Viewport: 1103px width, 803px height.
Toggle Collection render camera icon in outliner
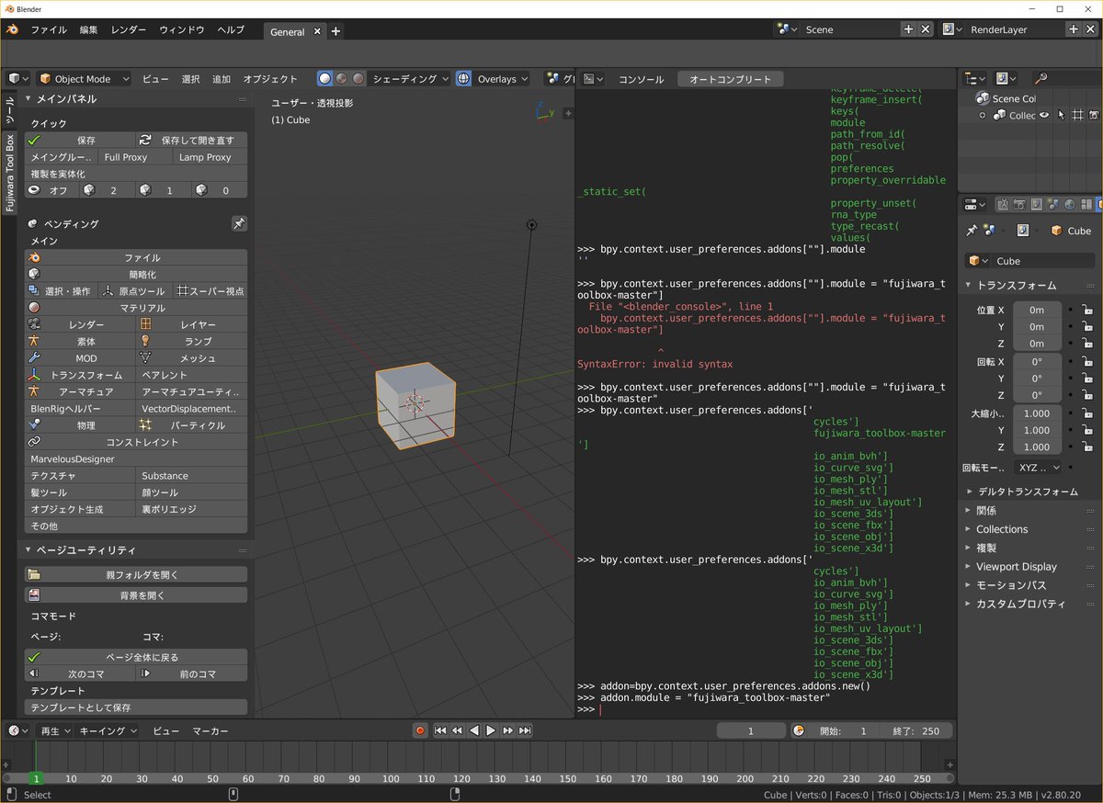click(x=1094, y=116)
